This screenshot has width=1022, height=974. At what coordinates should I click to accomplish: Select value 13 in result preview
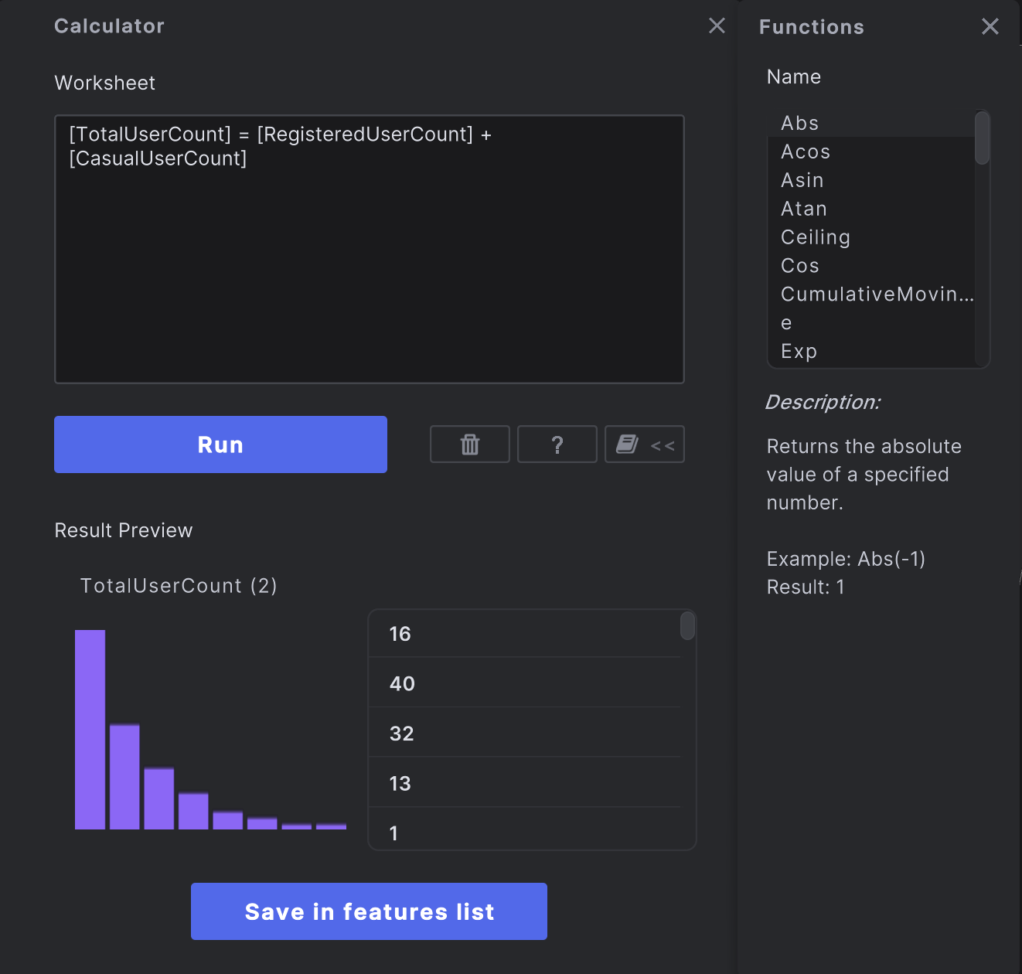tap(524, 783)
